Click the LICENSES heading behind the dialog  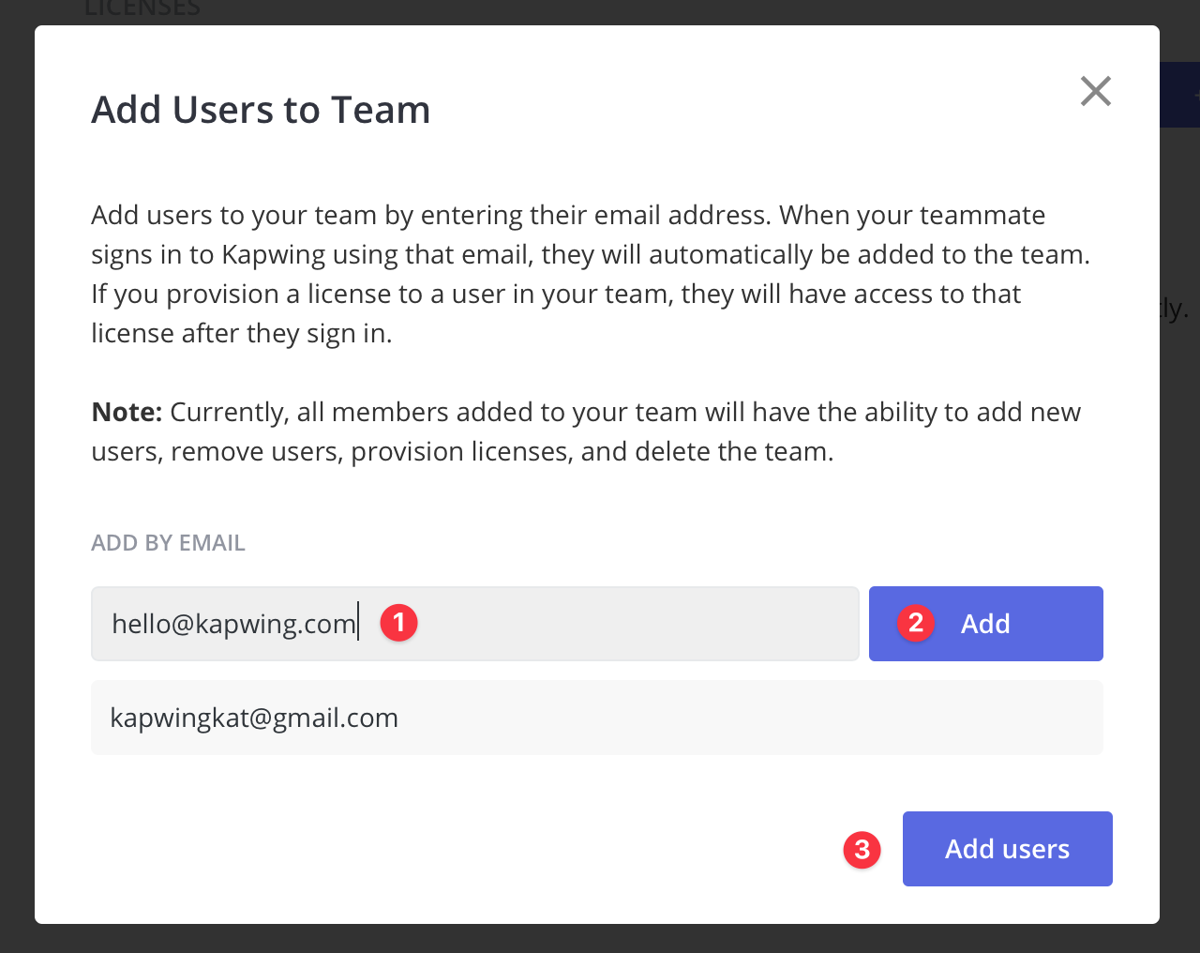142,9
